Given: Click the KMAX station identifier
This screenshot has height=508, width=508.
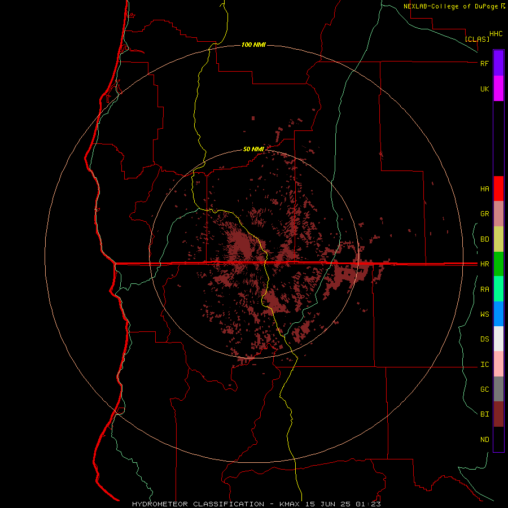Looking at the screenshot, I should (x=290, y=504).
